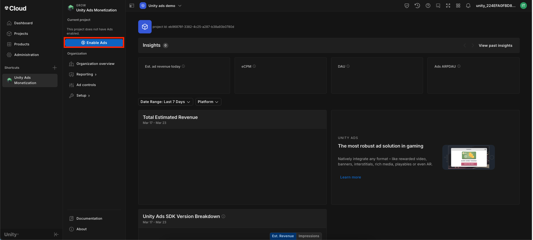Click info icon beside DAU
Image resolution: width=533 pixels, height=240 pixels.
pyautogui.click(x=348, y=66)
